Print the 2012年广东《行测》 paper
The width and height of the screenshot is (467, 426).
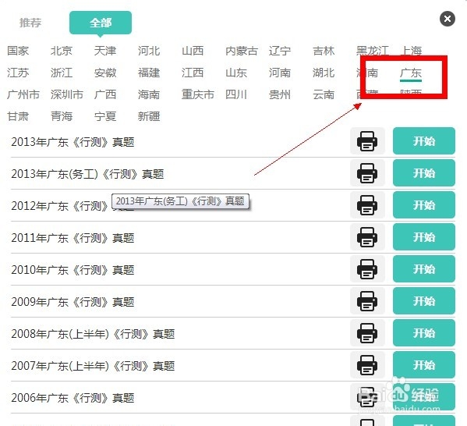click(x=367, y=205)
